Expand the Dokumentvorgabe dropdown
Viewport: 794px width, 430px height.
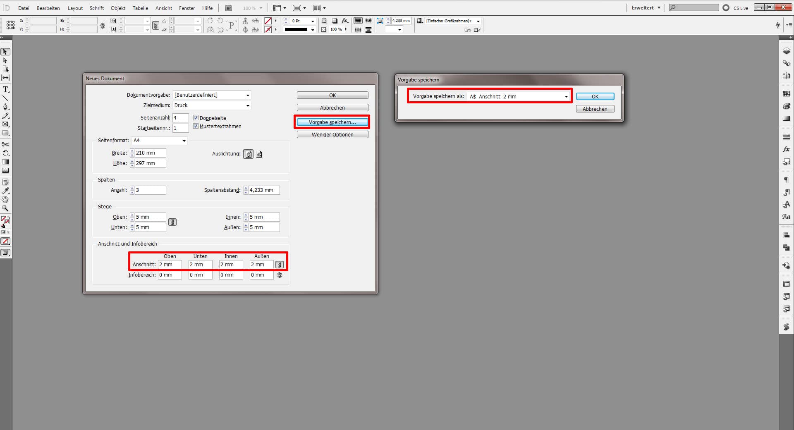tap(247, 95)
